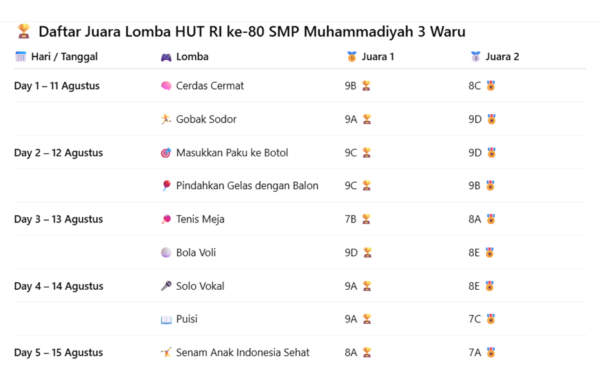
Task: Click the game controller icon beside Lomba
Action: 166,57
